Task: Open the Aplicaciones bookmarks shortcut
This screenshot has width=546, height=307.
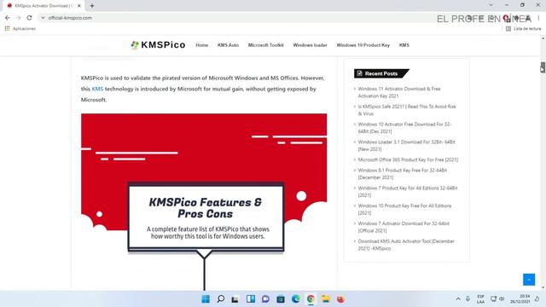Action: coord(20,28)
